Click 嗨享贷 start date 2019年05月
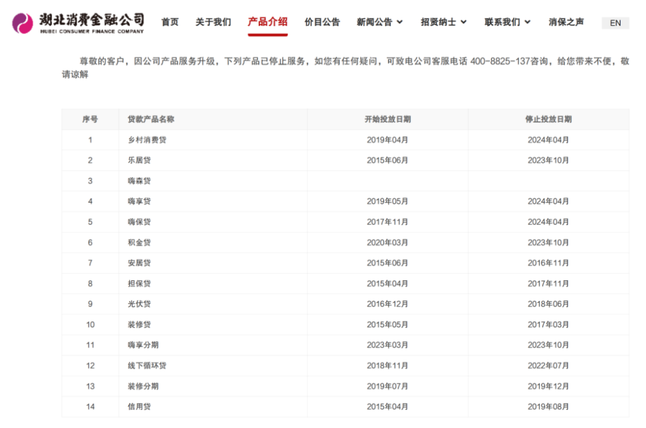646x428 pixels. tap(387, 201)
